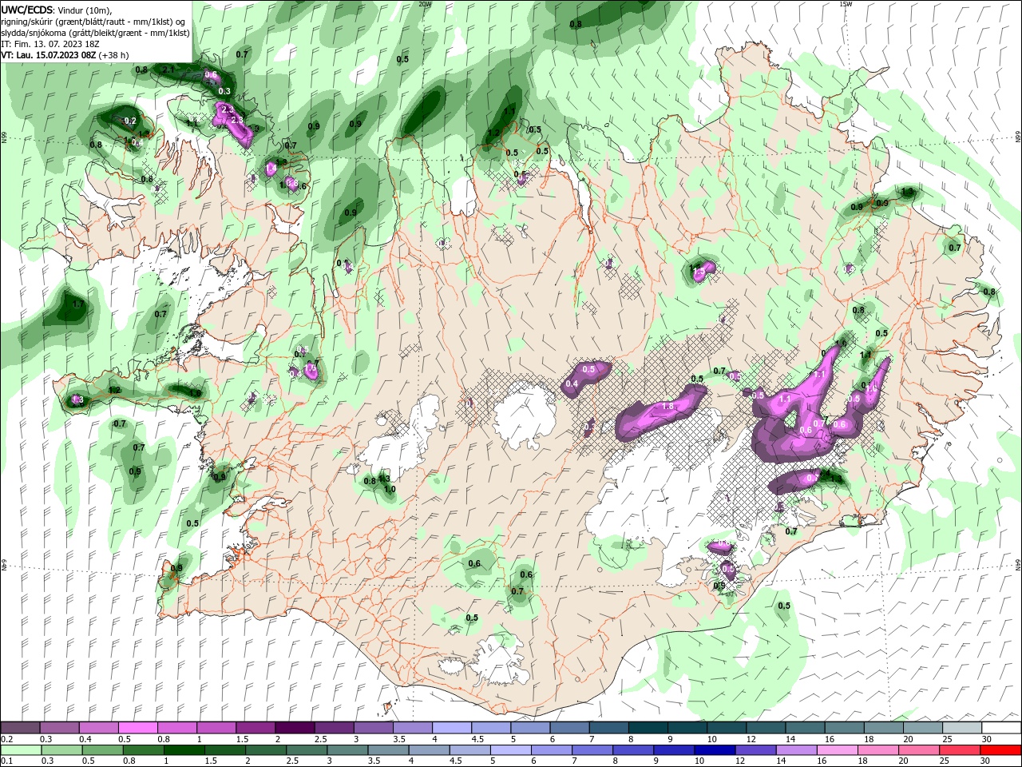
Task: Select the light pink 16–18 swatch in rain legend
Action: [838, 750]
